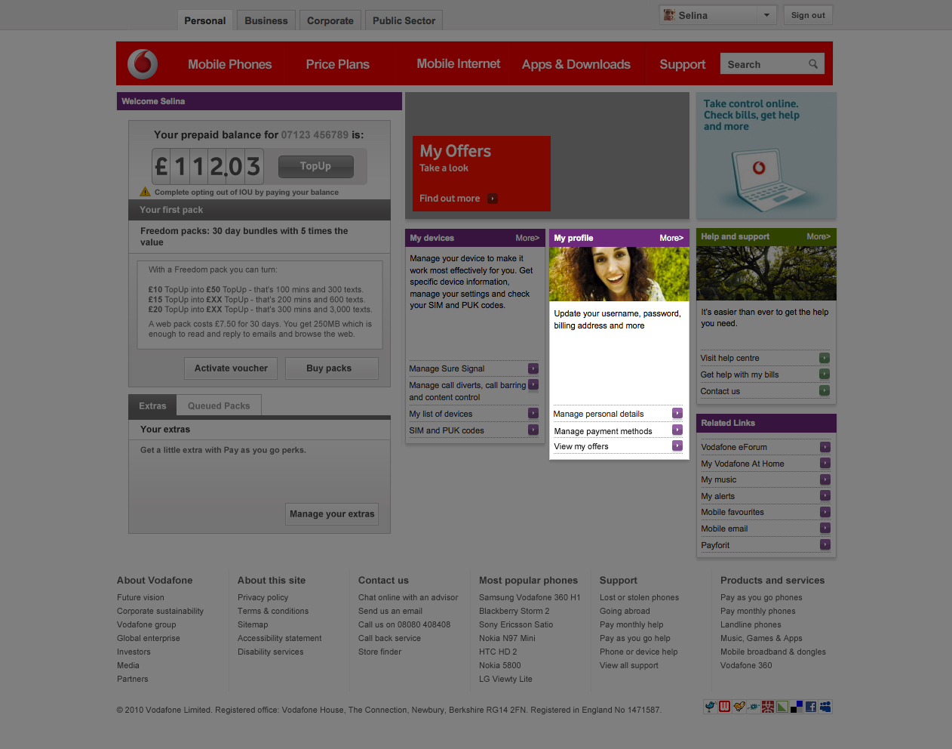Open the Selina user dropdown
Image resolution: width=952 pixels, height=749 pixels.
pyautogui.click(x=766, y=15)
